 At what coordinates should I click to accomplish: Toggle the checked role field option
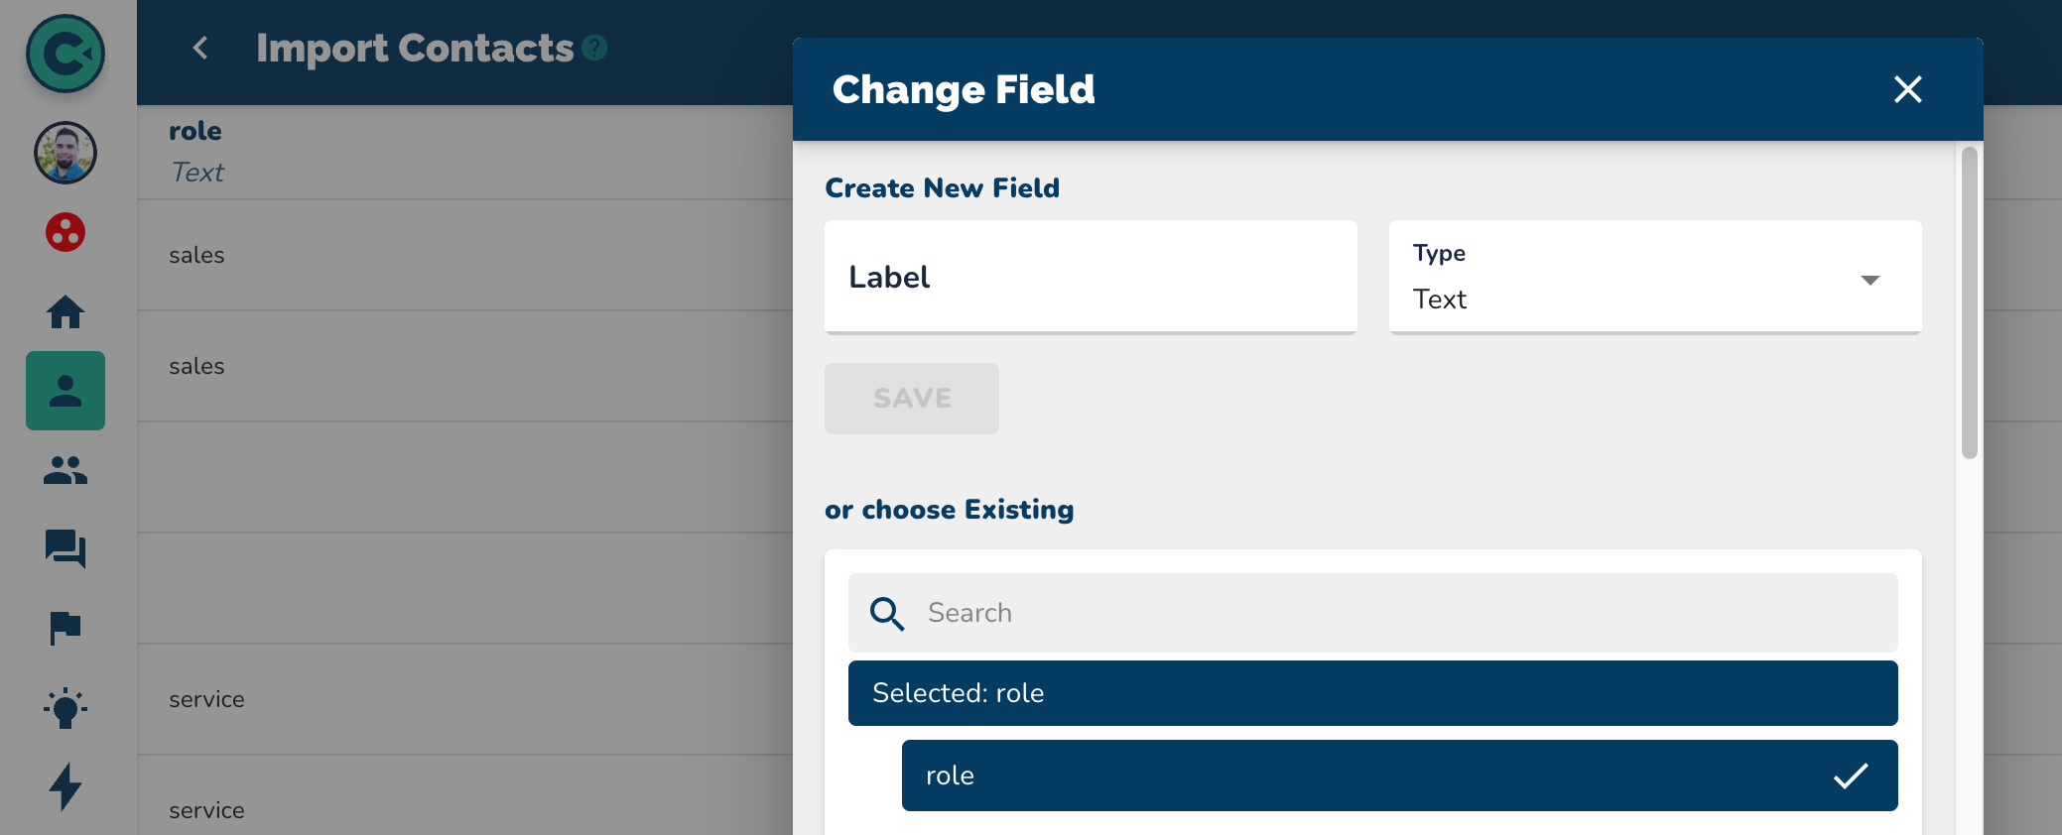1399,775
